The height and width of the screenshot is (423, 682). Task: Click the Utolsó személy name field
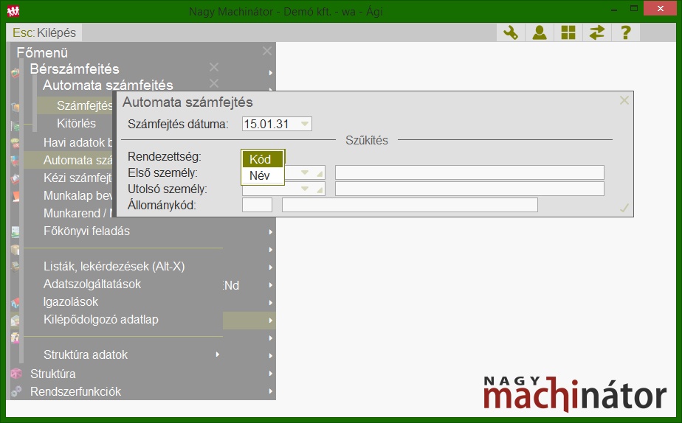[469, 189]
